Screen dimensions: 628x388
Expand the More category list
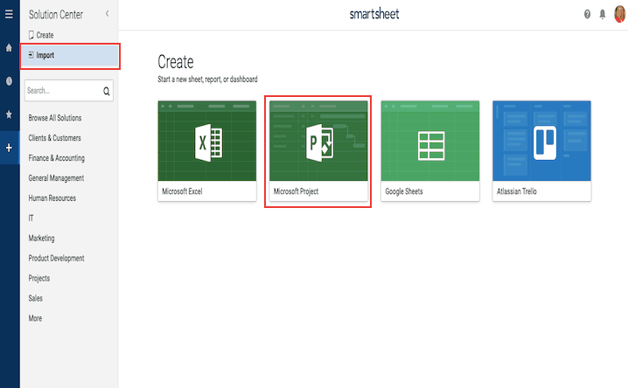35,318
